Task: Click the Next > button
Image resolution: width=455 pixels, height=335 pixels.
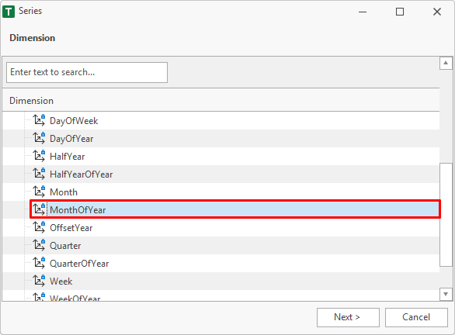Action: click(x=348, y=317)
